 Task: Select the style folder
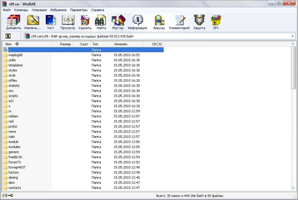pyautogui.click(x=12, y=75)
